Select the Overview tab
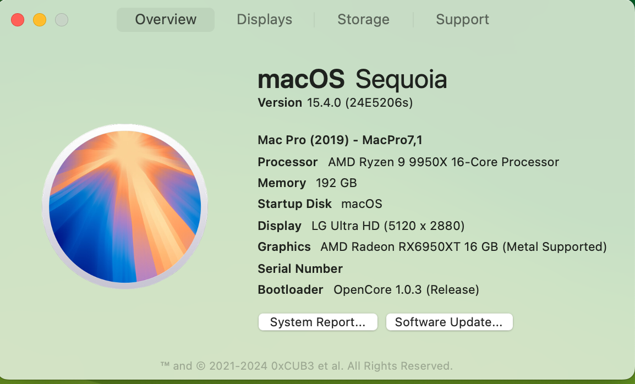The height and width of the screenshot is (384, 635). click(166, 20)
